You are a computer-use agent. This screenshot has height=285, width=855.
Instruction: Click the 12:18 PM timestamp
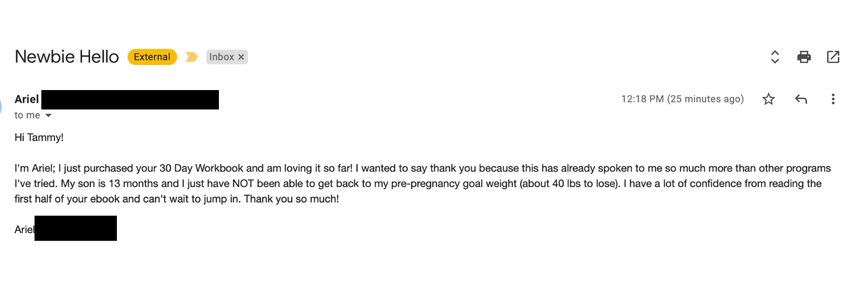pyautogui.click(x=682, y=99)
